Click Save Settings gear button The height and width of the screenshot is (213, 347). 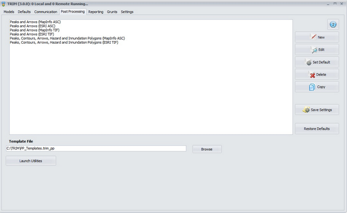coord(317,110)
